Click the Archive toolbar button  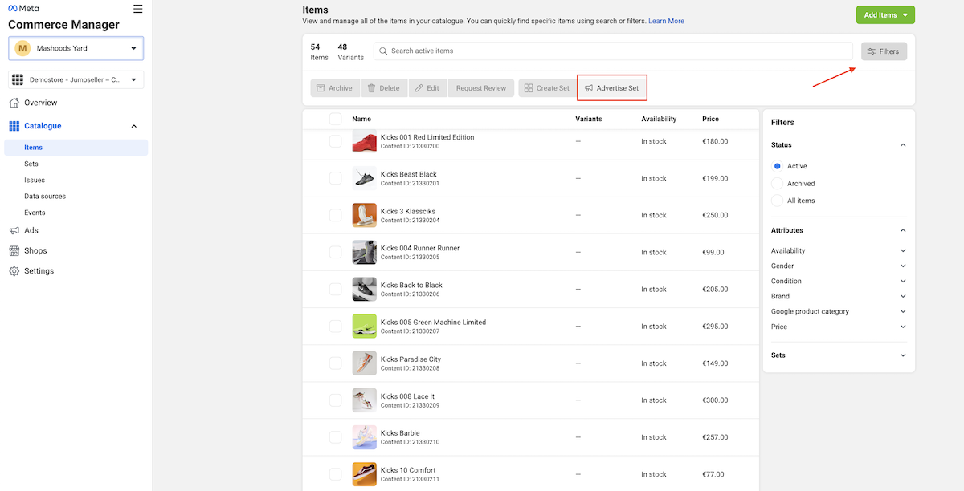[x=334, y=88]
